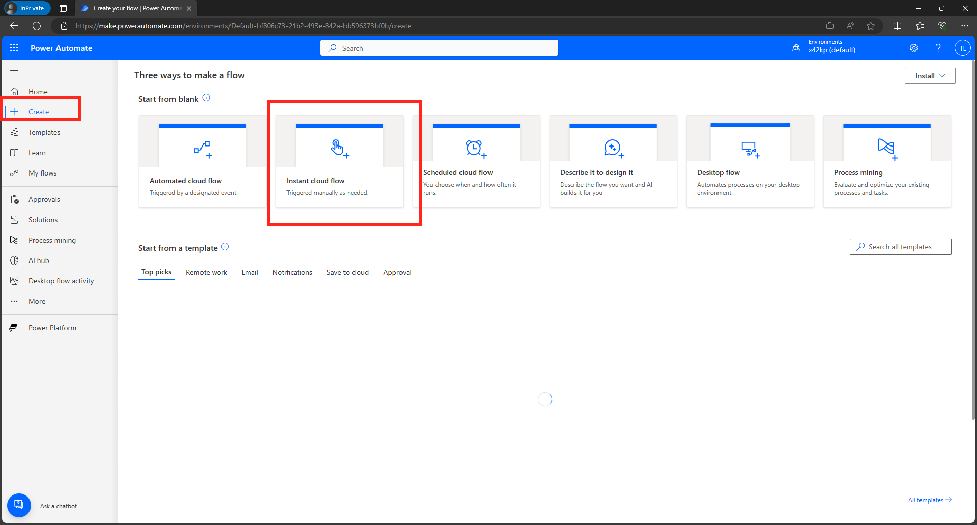The image size is (977, 525).
Task: Click the Power Automate title in header
Action: pos(62,48)
